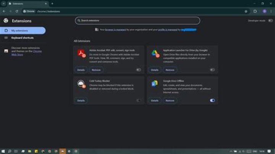Open Task View on the taskbar
This screenshot has width=275, height=154.
pos(16,151)
